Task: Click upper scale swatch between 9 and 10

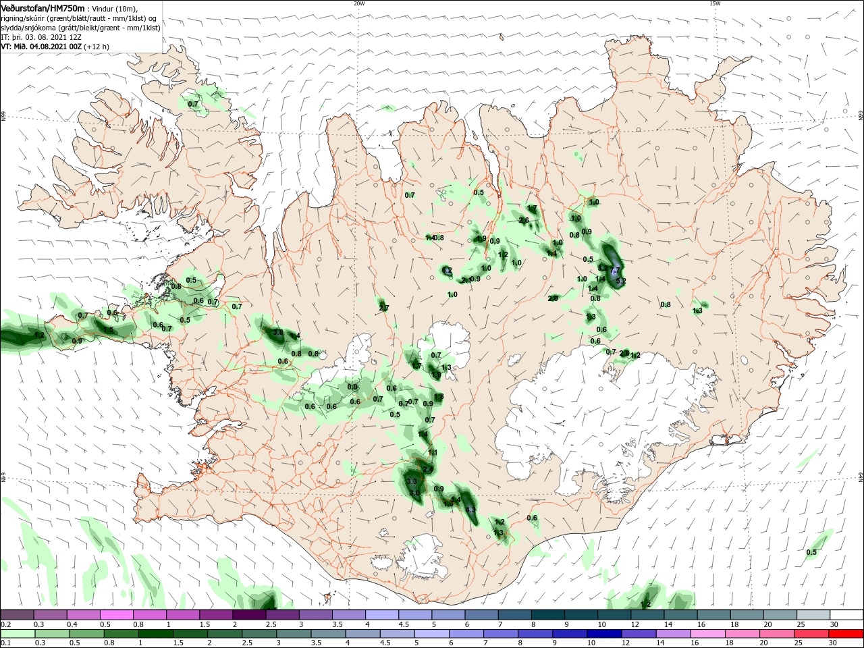Action: click(581, 614)
